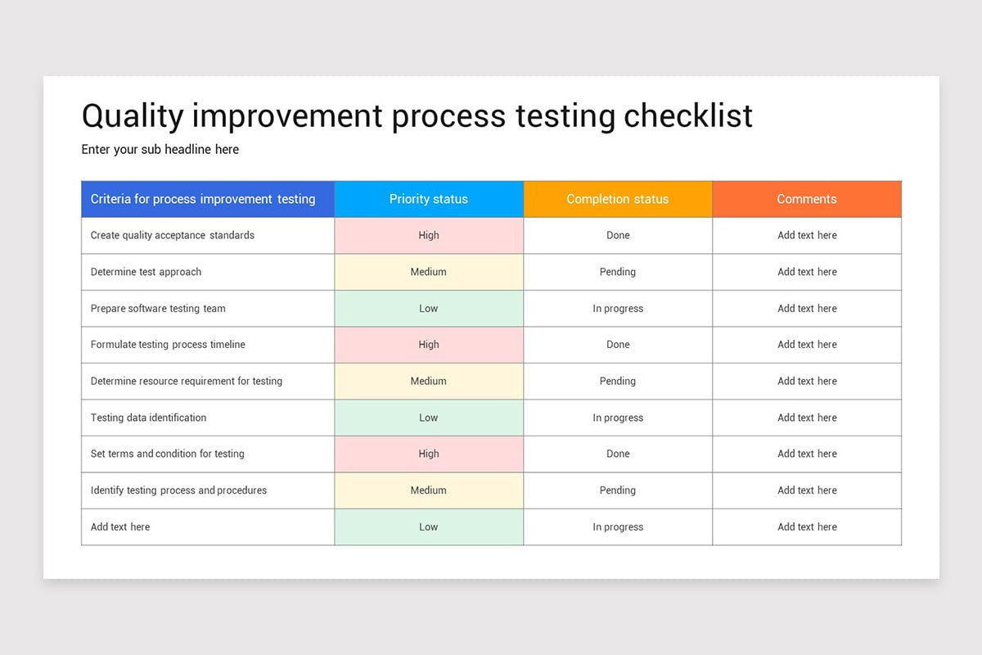The image size is (982, 655).
Task: Select 'Pending' status for Determine test approach
Action: [618, 272]
